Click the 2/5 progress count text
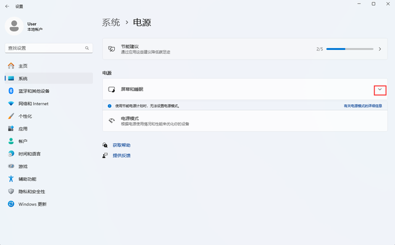 [320, 49]
